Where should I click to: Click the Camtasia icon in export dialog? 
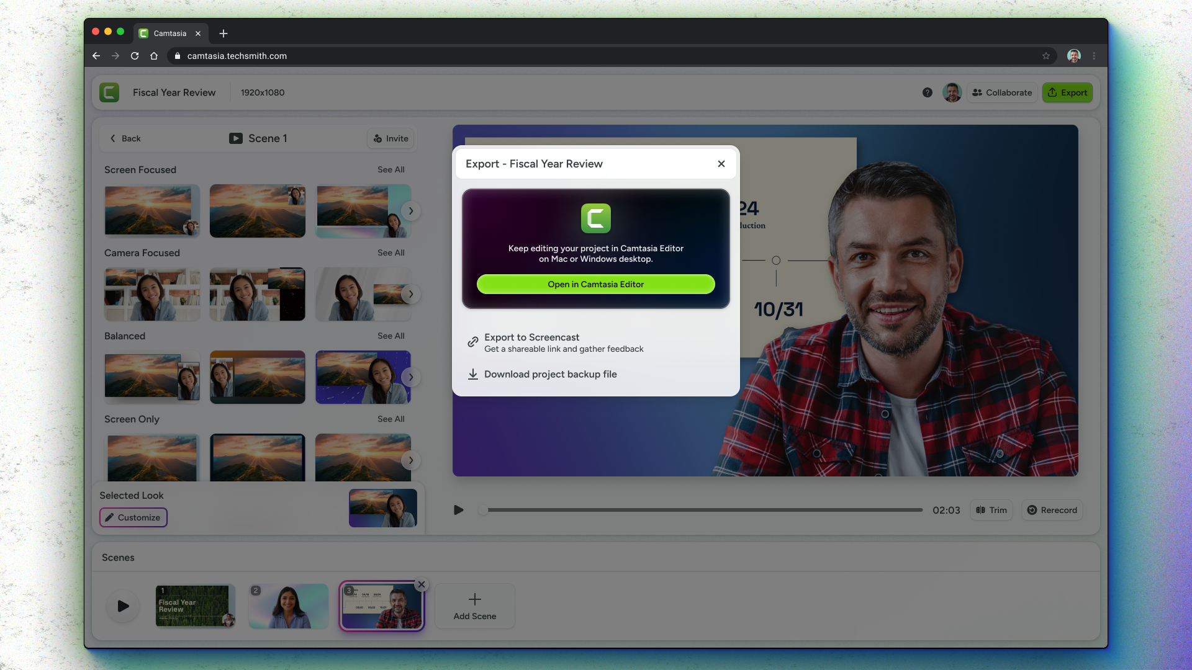pyautogui.click(x=596, y=218)
